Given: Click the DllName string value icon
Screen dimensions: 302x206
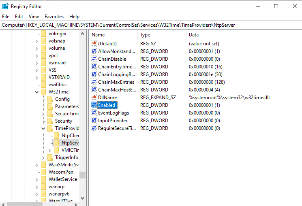Looking at the screenshot, I should (x=94, y=98).
